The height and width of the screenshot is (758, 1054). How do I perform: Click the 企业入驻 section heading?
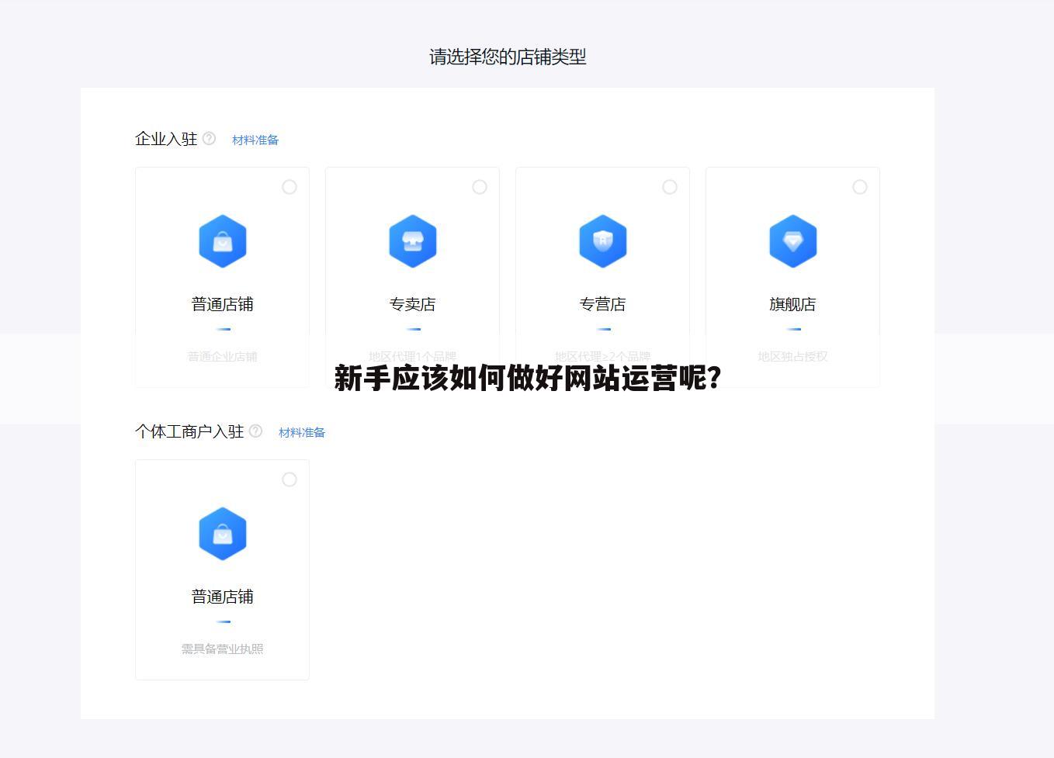(167, 139)
